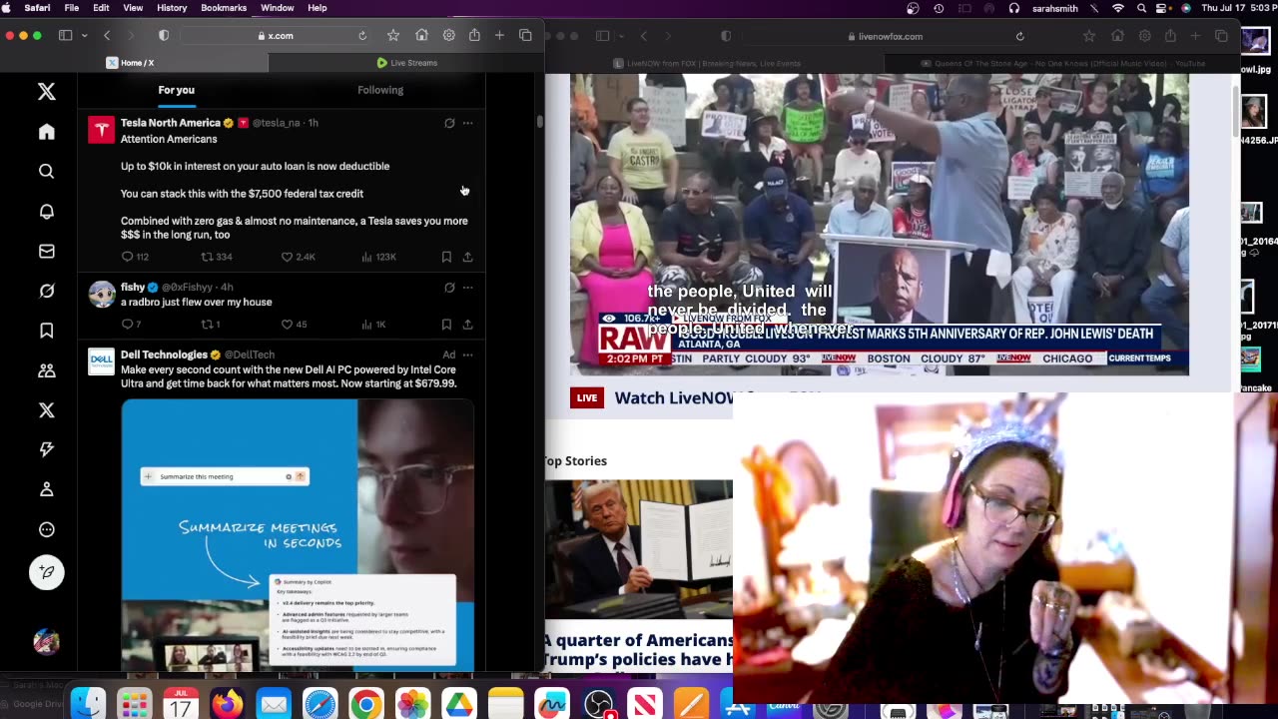Repost the Tesla North America post
1278x719 pixels.
coord(208,257)
